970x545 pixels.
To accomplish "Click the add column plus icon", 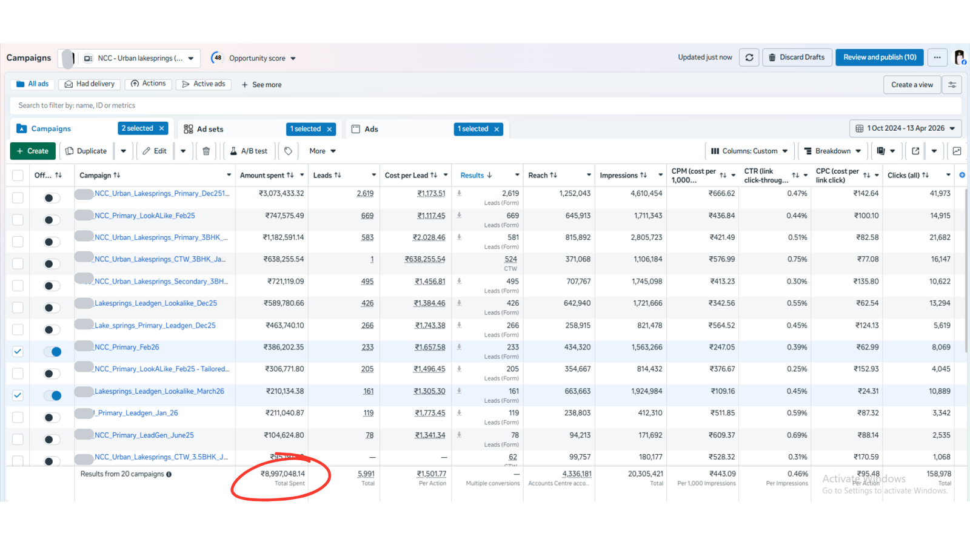I will [962, 175].
